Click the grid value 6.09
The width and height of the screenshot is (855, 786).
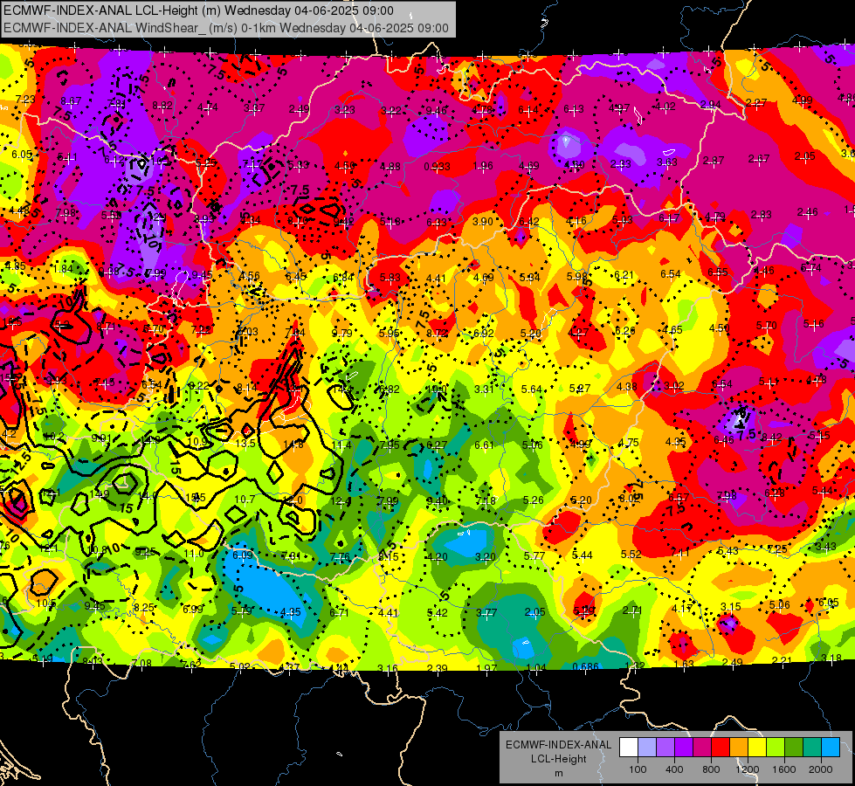click(243, 555)
